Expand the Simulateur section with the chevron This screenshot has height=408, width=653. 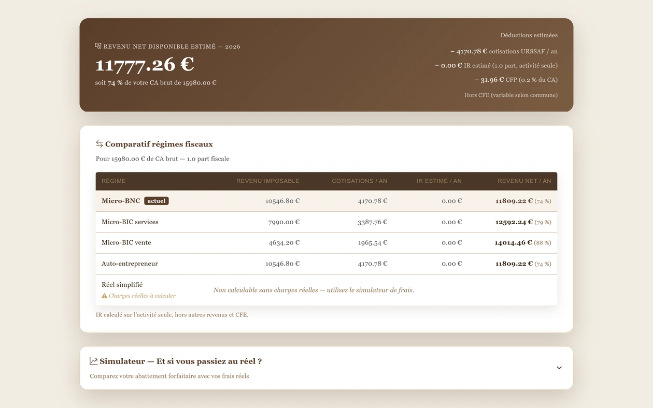559,368
